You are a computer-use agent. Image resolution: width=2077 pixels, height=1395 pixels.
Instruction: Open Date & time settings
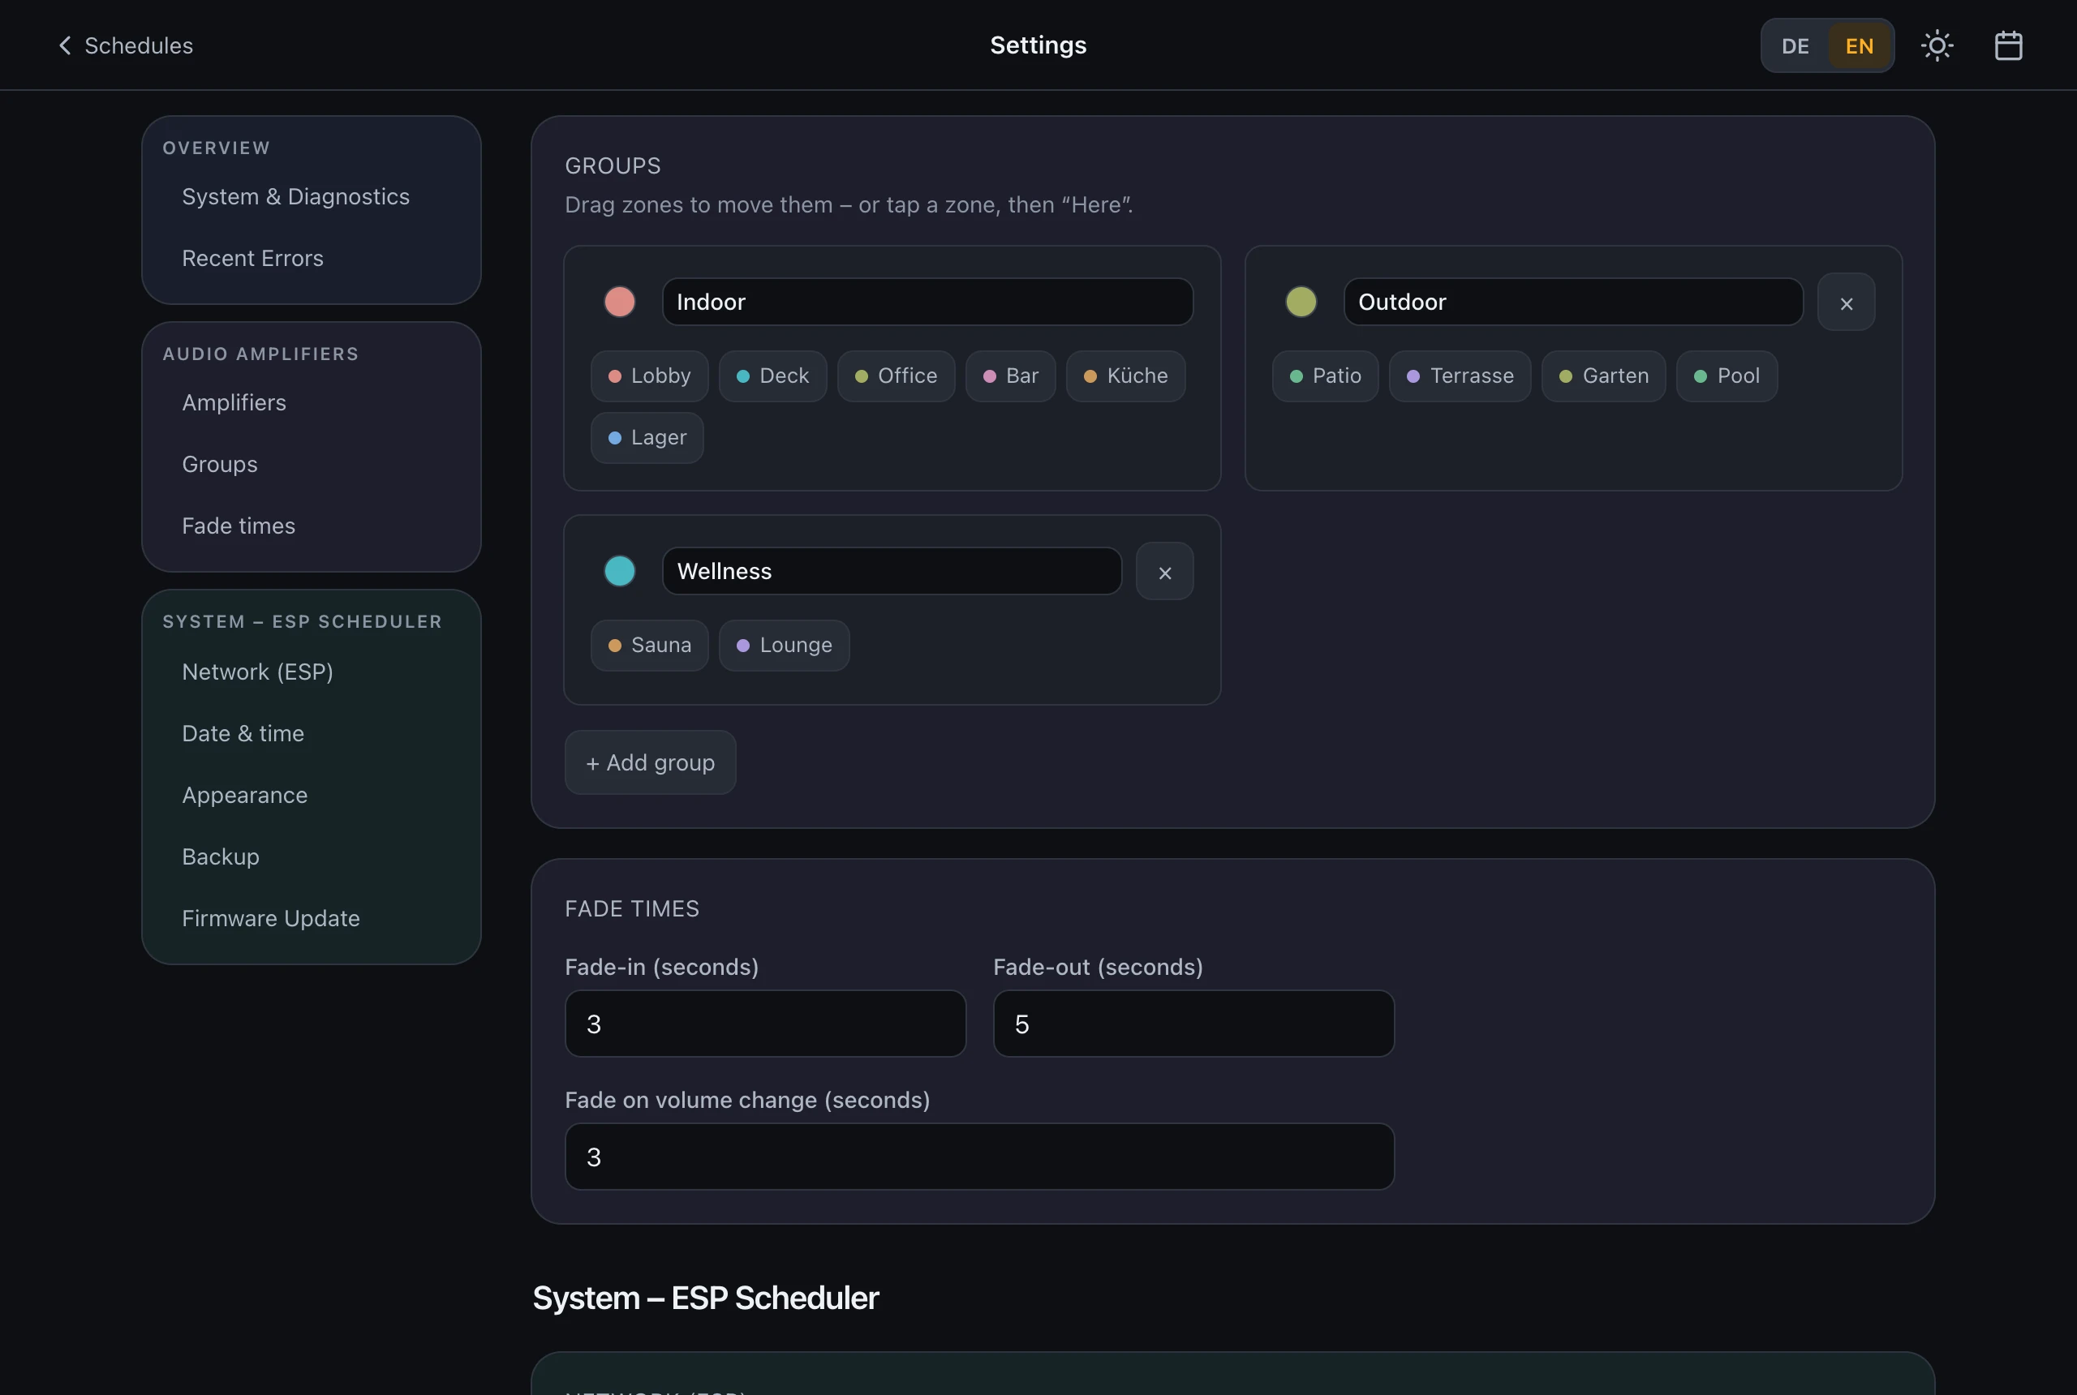tap(243, 733)
